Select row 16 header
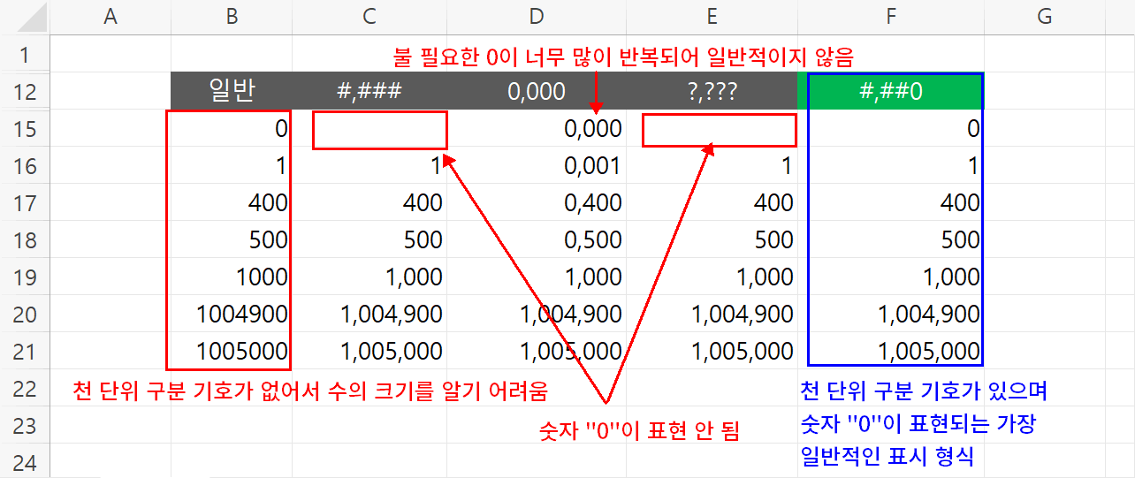Image resolution: width=1135 pixels, height=478 pixels. (x=25, y=165)
